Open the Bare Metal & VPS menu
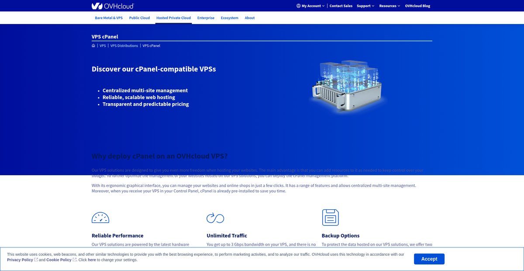 point(109,18)
